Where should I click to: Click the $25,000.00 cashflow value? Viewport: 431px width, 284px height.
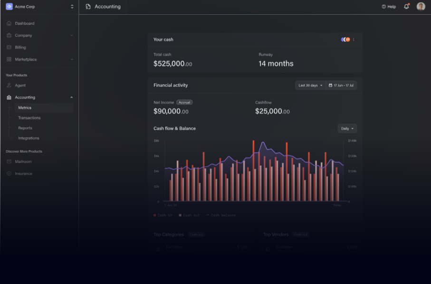pos(272,111)
